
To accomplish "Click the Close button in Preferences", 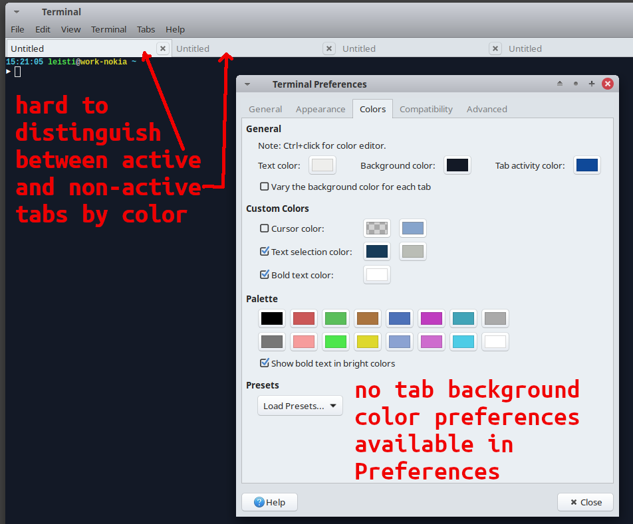I will pos(584,502).
